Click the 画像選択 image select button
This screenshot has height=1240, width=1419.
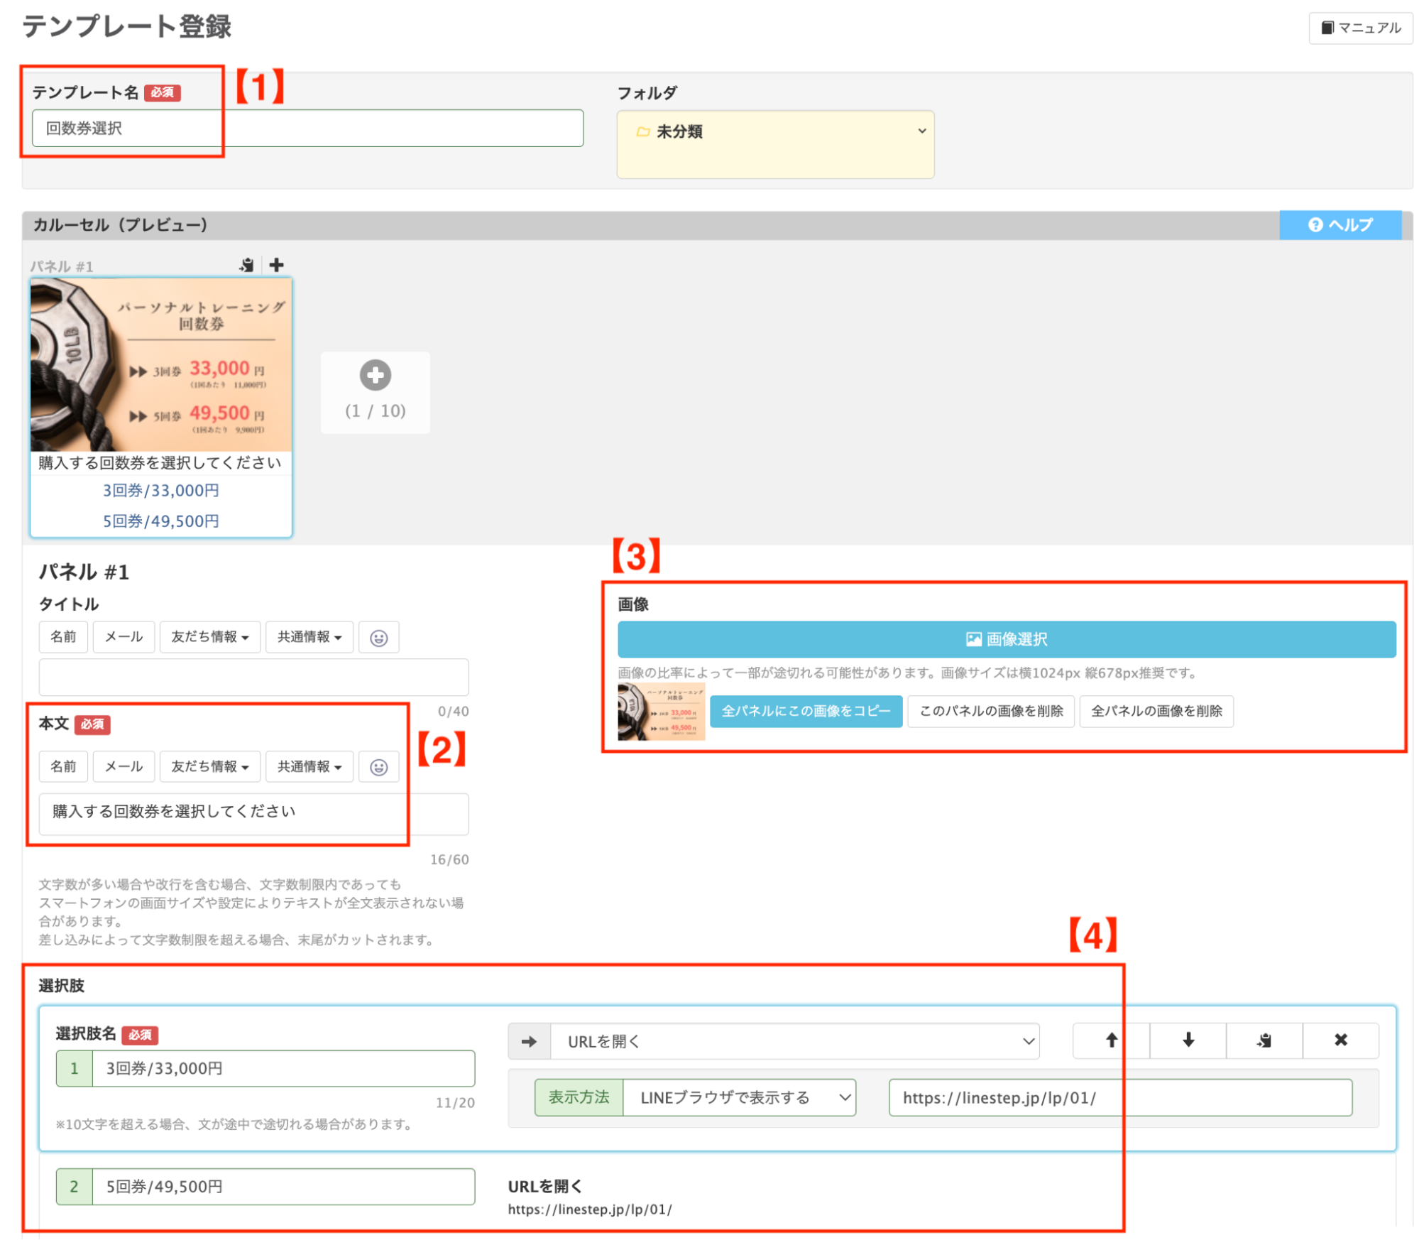[1006, 639]
